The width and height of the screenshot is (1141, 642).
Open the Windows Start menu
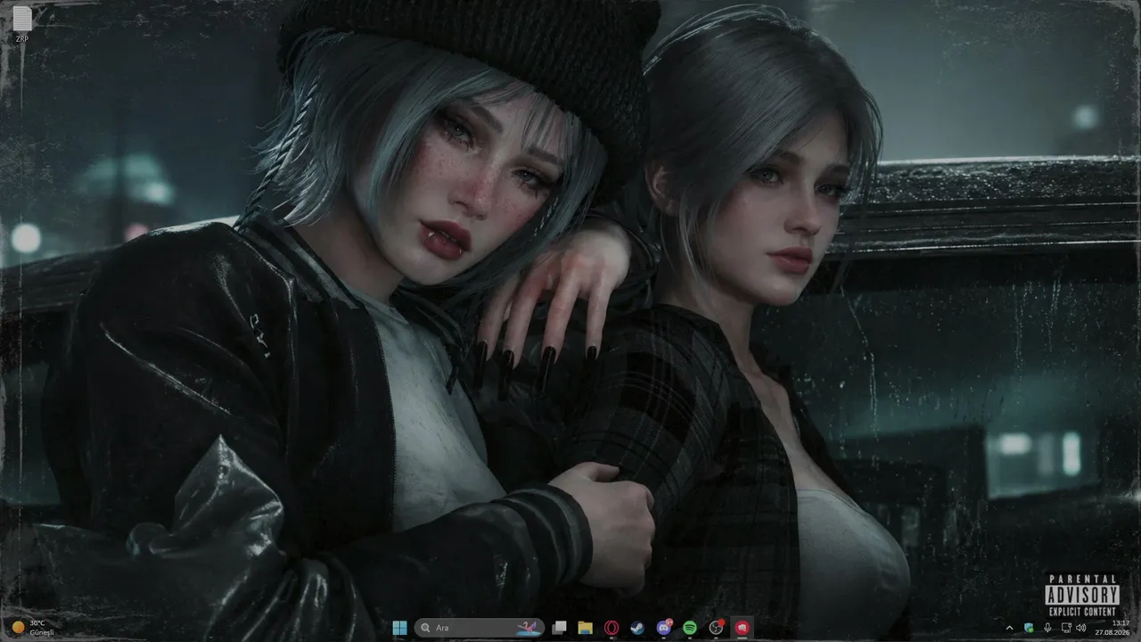[x=399, y=628]
